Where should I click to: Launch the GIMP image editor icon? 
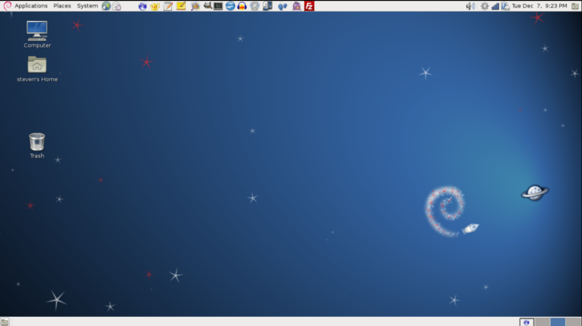pos(208,5)
